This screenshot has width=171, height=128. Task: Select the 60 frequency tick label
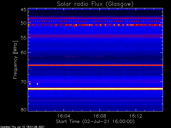pyautogui.click(x=24, y=53)
